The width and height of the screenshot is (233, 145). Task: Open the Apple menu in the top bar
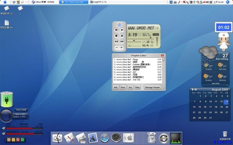pyautogui.click(x=5, y=2)
